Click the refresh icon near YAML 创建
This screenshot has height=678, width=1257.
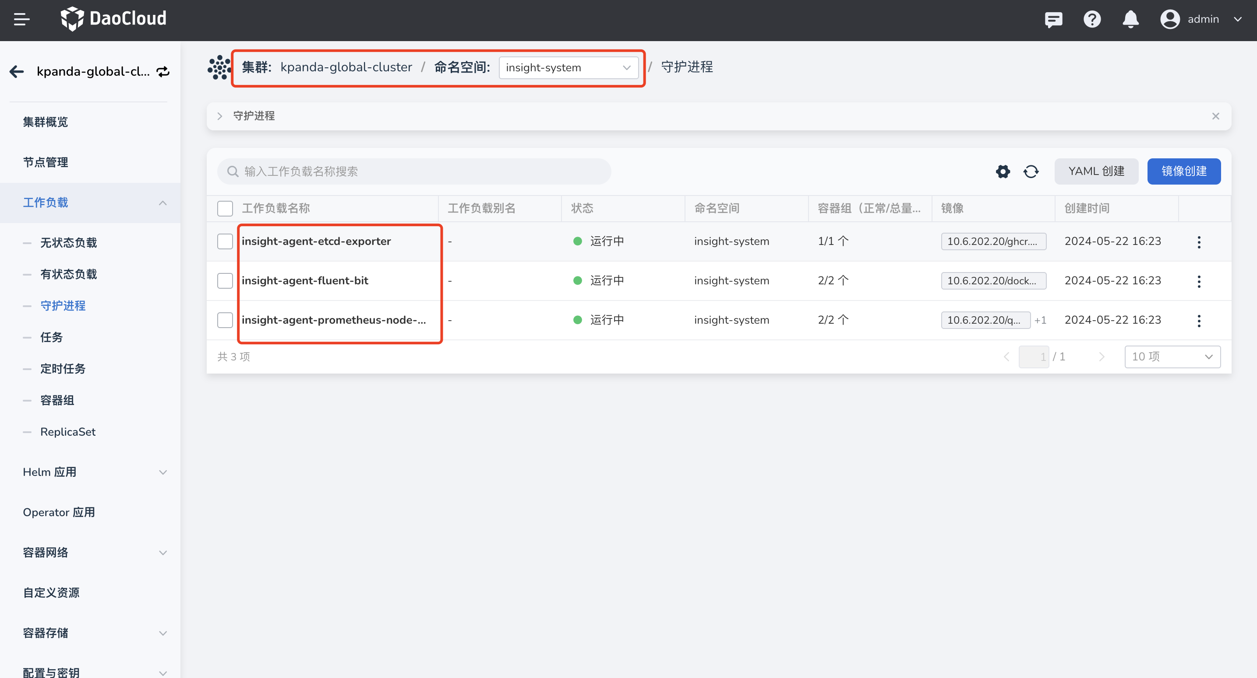point(1031,171)
